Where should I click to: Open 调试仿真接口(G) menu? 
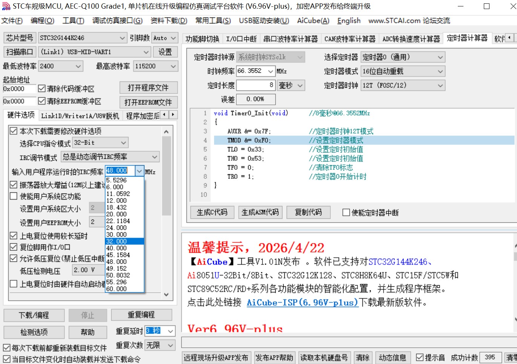click(x=117, y=20)
